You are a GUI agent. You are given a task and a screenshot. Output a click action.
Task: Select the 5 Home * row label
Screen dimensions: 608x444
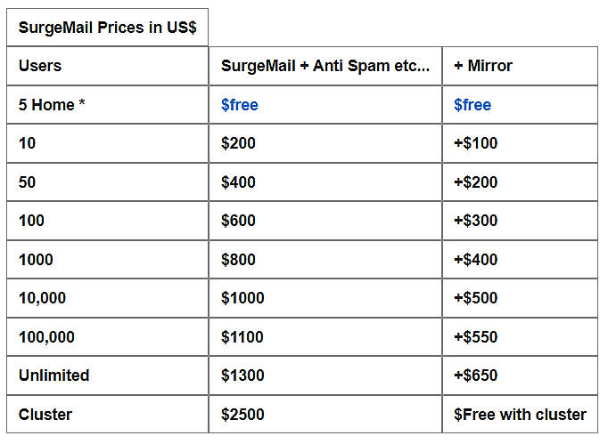tap(52, 105)
